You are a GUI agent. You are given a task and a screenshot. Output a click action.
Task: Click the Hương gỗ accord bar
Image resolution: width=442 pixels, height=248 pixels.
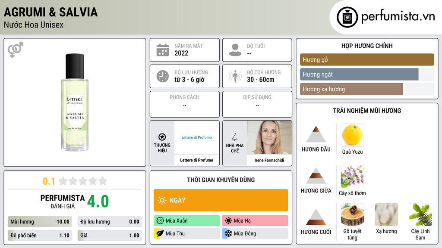(367, 59)
